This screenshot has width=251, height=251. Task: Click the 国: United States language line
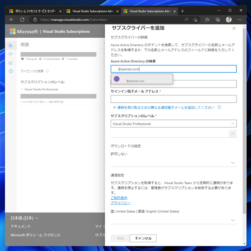pyautogui.click(x=145, y=211)
